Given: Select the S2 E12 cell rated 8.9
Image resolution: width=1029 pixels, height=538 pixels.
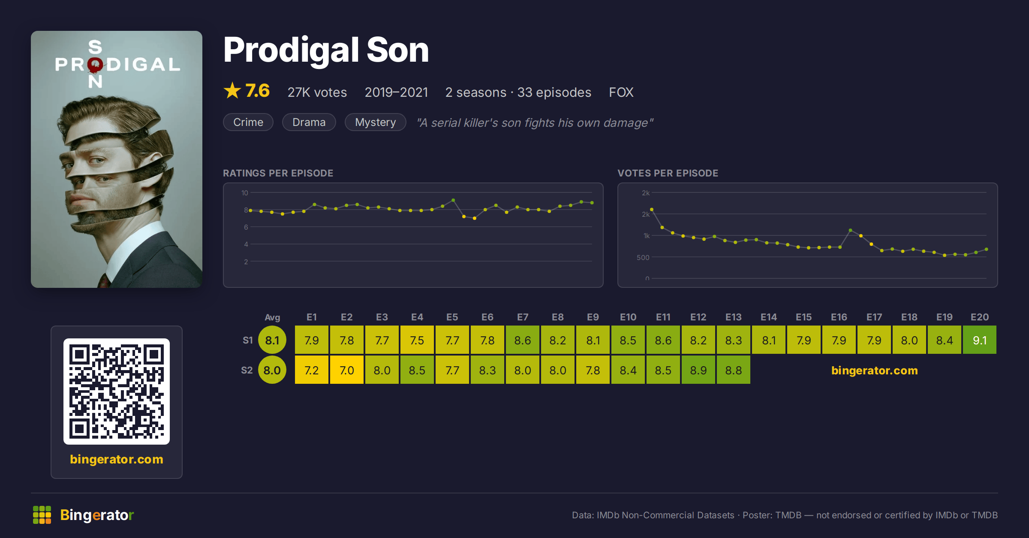Looking at the screenshot, I should click(x=698, y=370).
